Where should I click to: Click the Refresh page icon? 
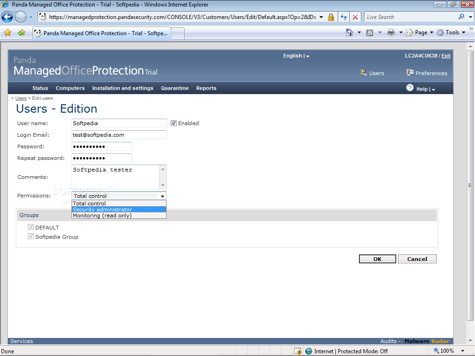[344, 17]
